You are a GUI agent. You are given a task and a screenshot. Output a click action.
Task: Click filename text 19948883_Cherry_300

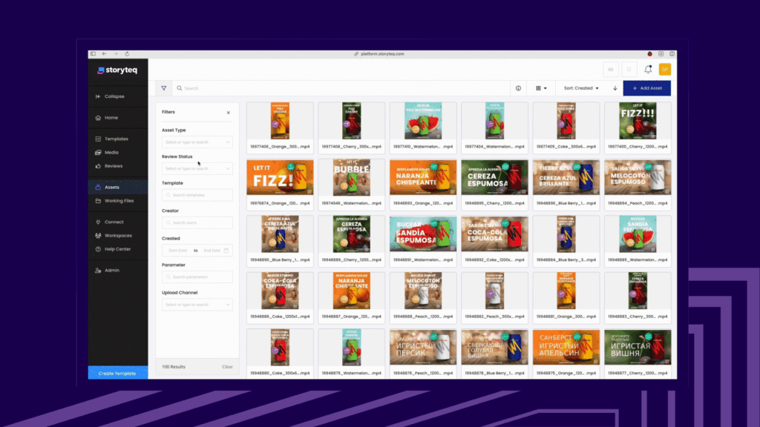pos(638,317)
